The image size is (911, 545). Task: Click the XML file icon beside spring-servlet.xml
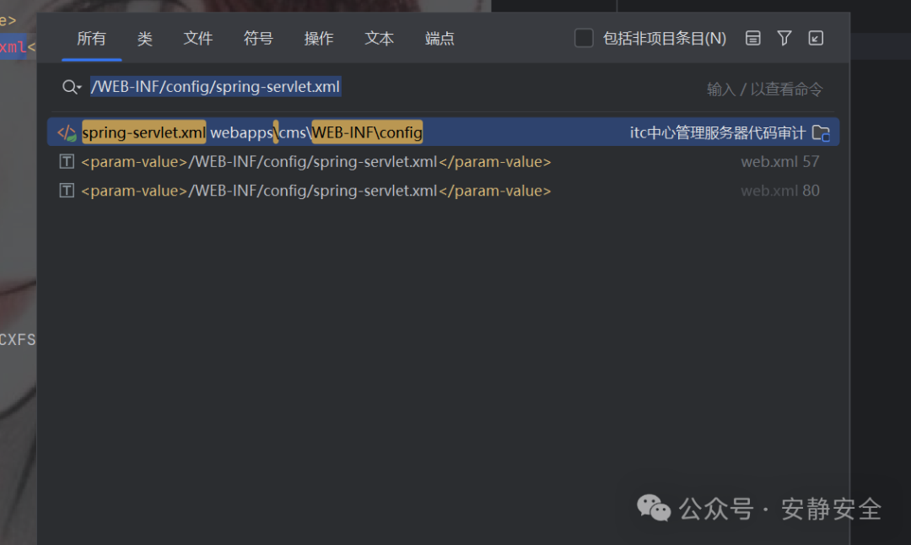[x=67, y=132]
